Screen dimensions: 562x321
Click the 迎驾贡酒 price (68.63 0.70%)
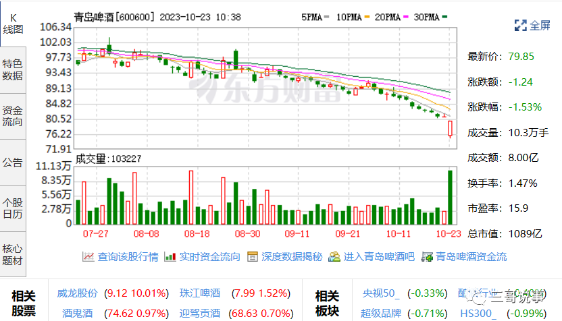click(261, 314)
